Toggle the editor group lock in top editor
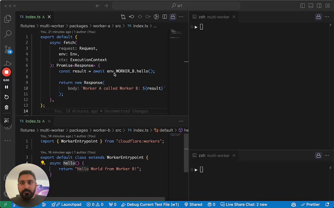Viewport: 334px width, 208px height. 173,17
